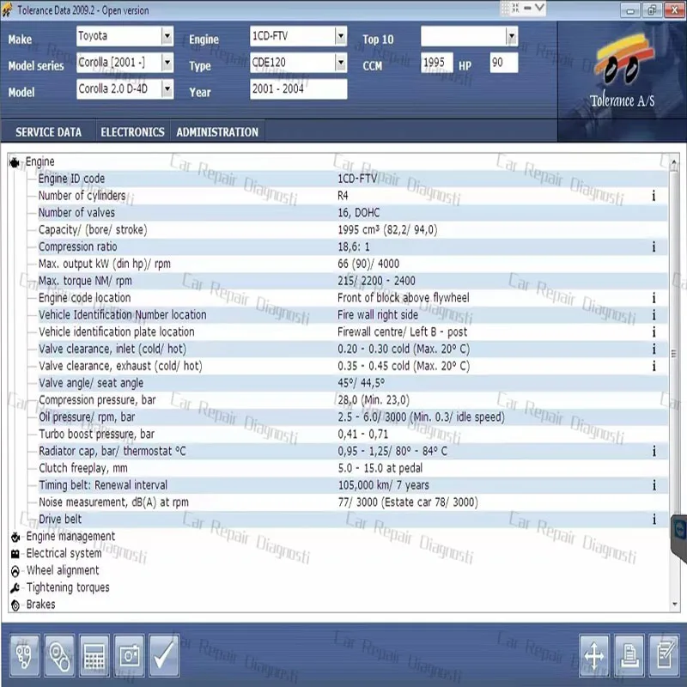The width and height of the screenshot is (687, 687).
Task: Open the engine belt layout diagram icon
Action: (x=25, y=655)
